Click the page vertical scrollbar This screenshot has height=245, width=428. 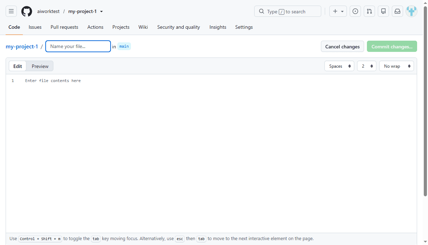pos(425,102)
